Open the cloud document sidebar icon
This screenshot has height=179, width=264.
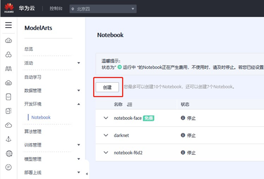click(x=9, y=97)
